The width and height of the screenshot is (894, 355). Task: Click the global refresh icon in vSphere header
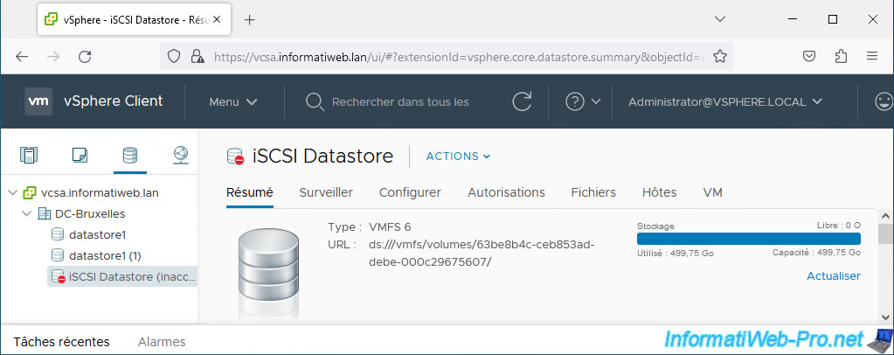click(522, 101)
